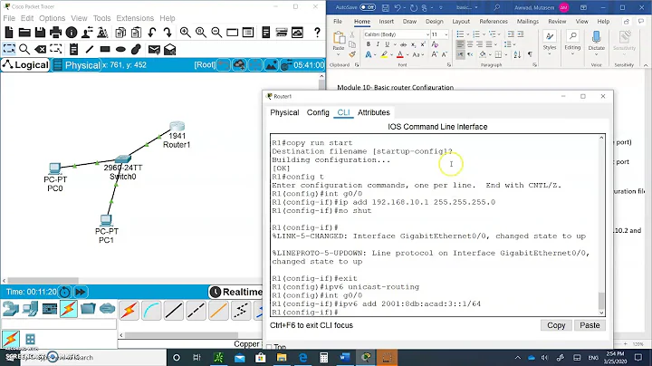Click the Router1 device on the workspace

177,127
